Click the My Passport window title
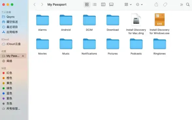The width and height of the screenshot is (192, 120). (57, 5)
